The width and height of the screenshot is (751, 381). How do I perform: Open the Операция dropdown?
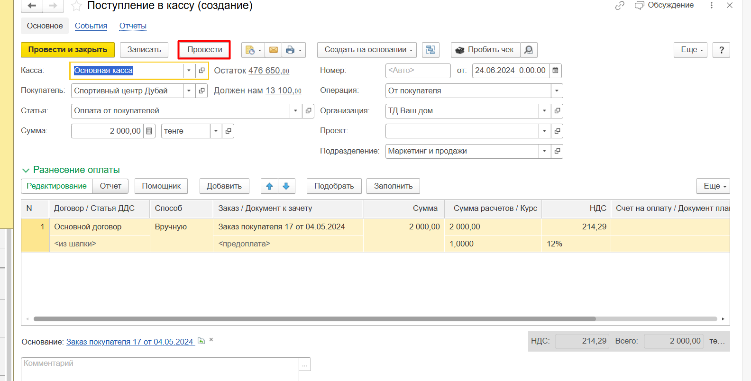point(557,91)
